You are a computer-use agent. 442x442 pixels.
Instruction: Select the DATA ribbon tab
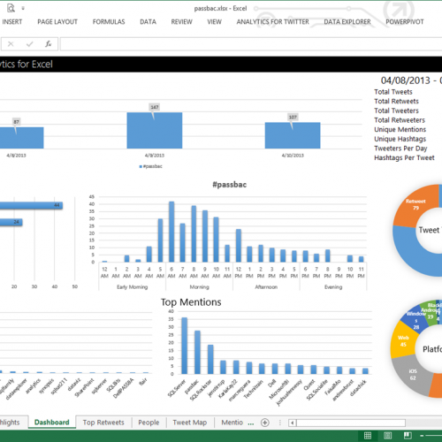tap(148, 22)
